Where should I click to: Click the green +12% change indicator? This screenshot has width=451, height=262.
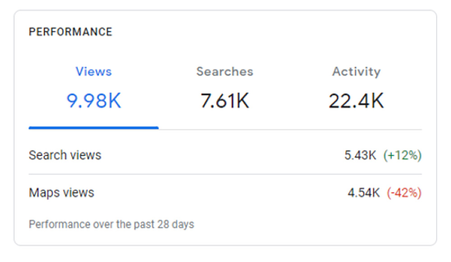click(402, 155)
